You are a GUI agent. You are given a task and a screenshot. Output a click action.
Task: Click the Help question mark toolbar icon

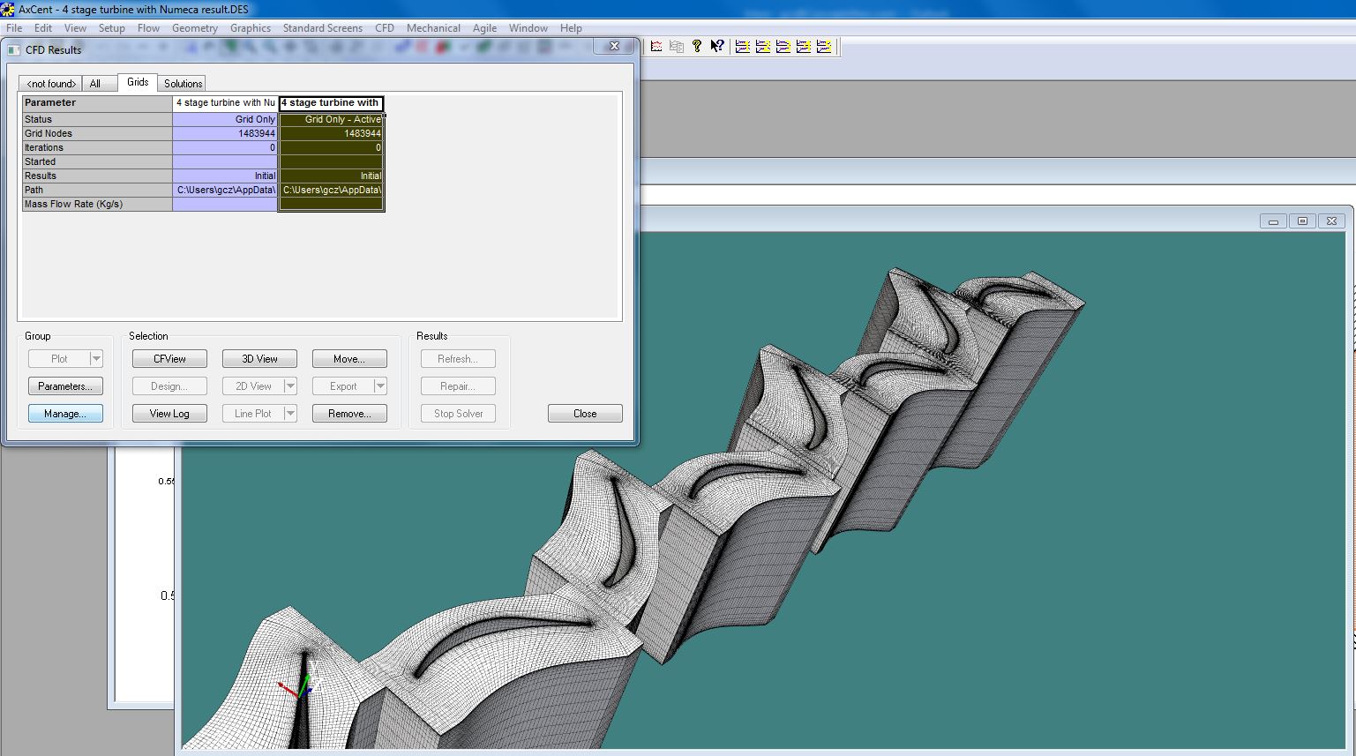(x=696, y=47)
